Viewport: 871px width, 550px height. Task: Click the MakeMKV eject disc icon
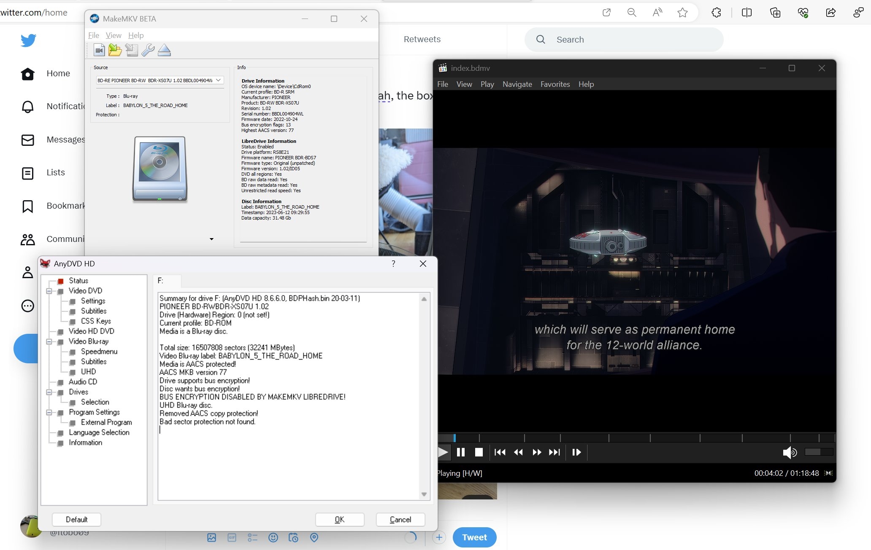(x=164, y=50)
